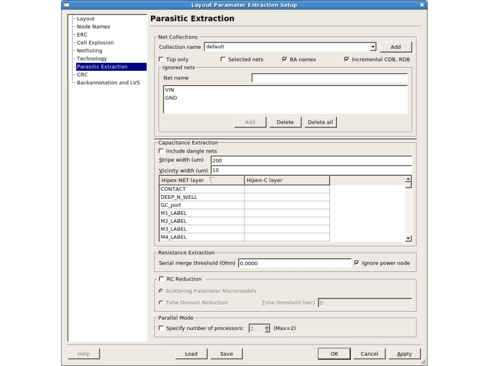Image resolution: width=488 pixels, height=366 pixels.
Task: Toggle the BA names checkbox
Action: [x=285, y=59]
